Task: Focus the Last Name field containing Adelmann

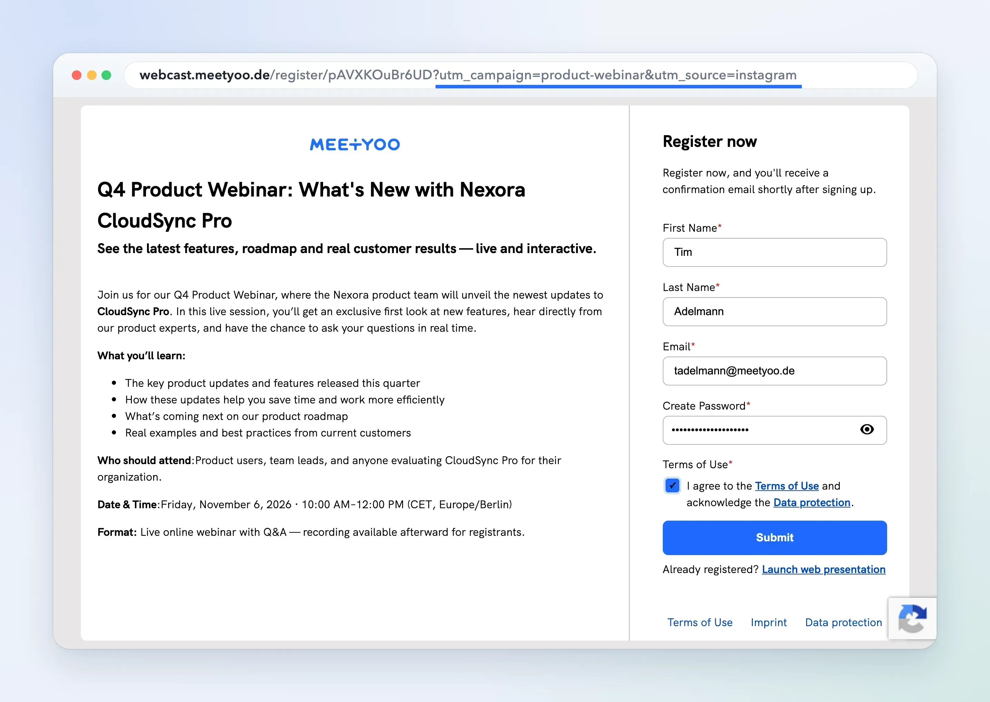Action: click(775, 311)
